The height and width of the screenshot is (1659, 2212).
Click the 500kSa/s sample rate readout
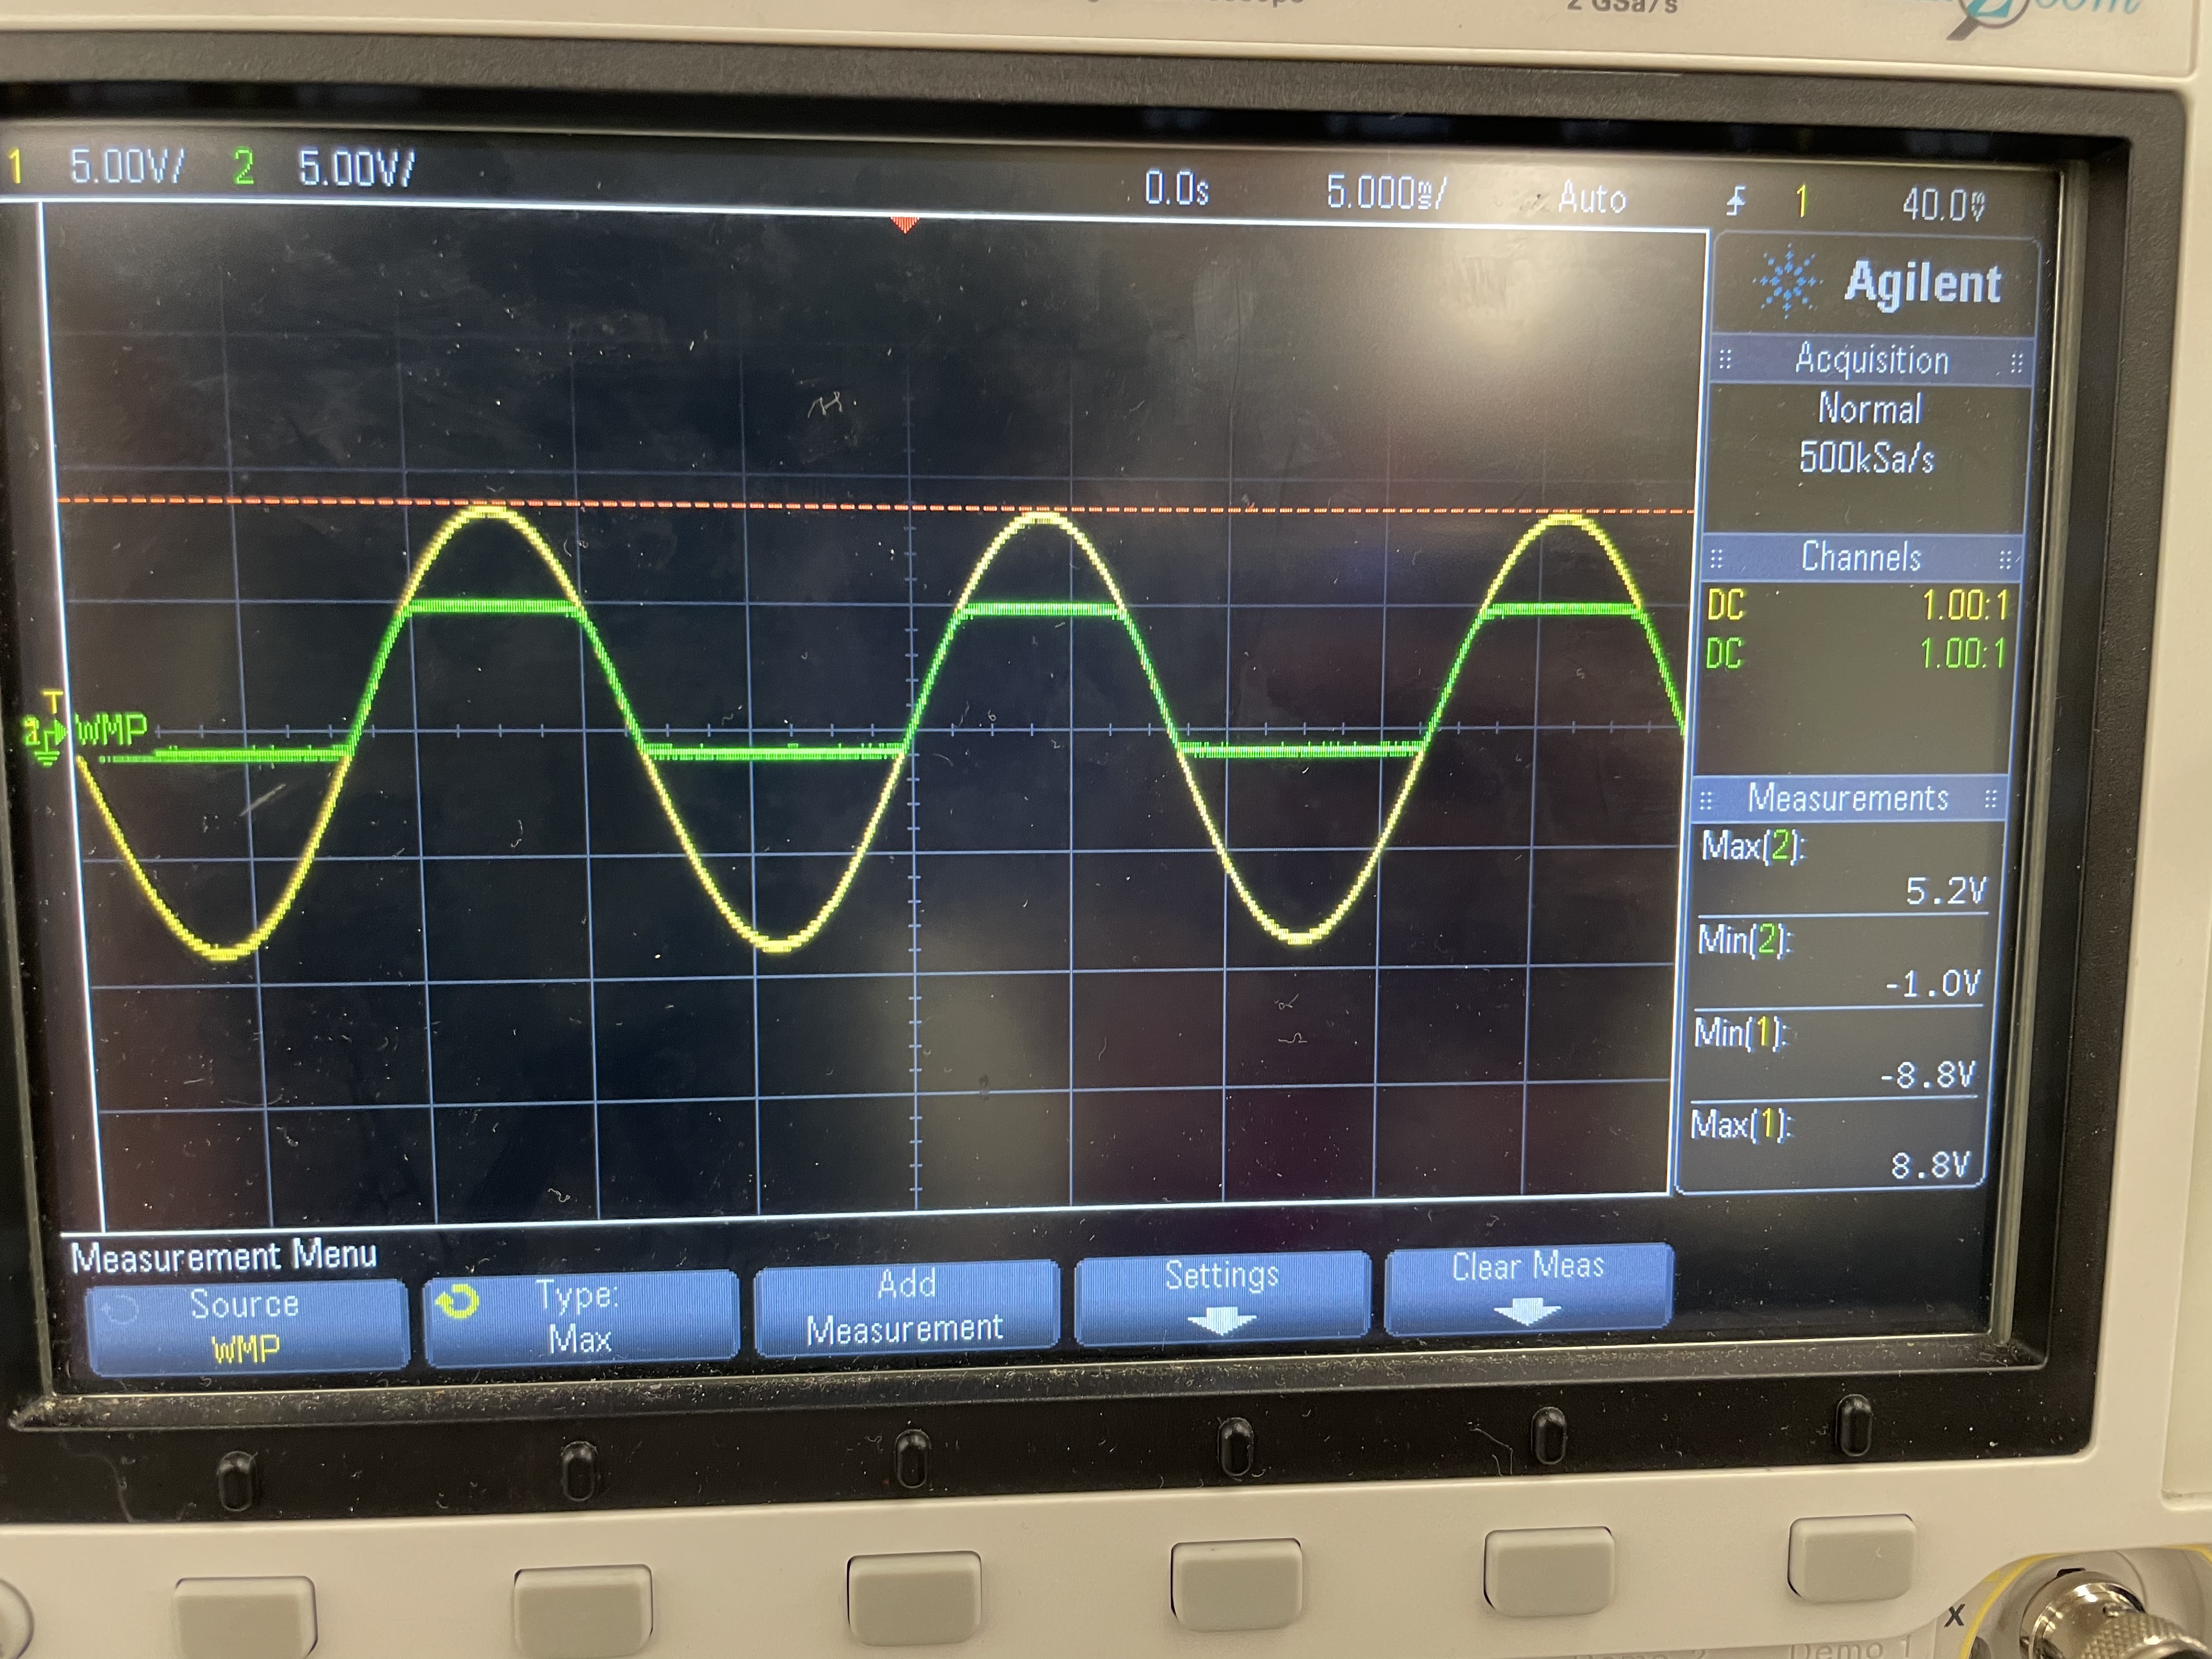pos(1866,458)
